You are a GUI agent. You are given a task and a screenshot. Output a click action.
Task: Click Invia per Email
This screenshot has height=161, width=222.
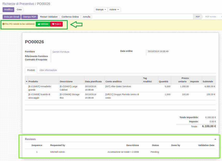click(x=11, y=17)
